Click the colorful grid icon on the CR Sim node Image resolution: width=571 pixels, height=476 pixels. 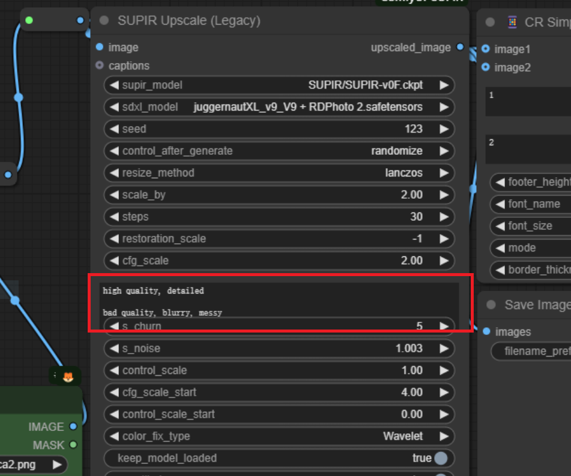pyautogui.click(x=512, y=22)
